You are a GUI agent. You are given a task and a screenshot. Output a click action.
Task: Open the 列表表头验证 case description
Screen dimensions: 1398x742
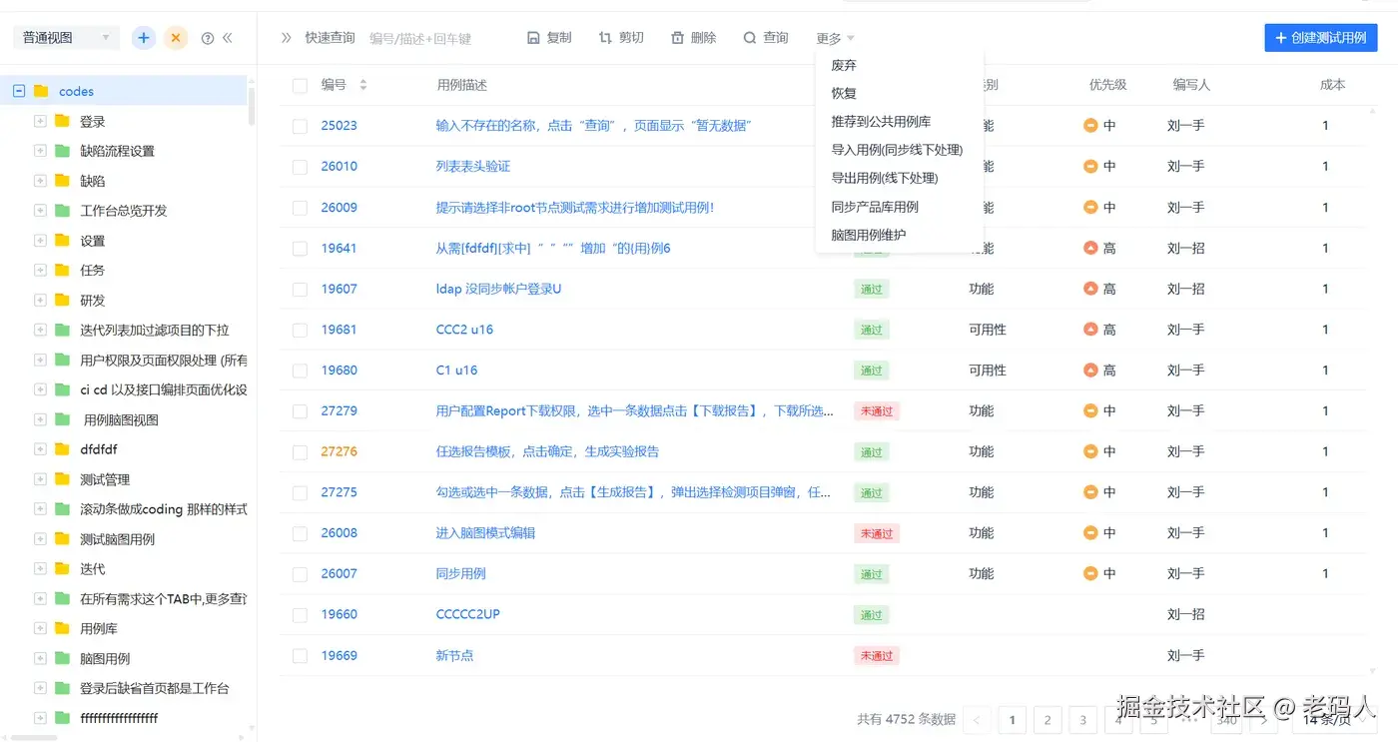[x=473, y=167]
